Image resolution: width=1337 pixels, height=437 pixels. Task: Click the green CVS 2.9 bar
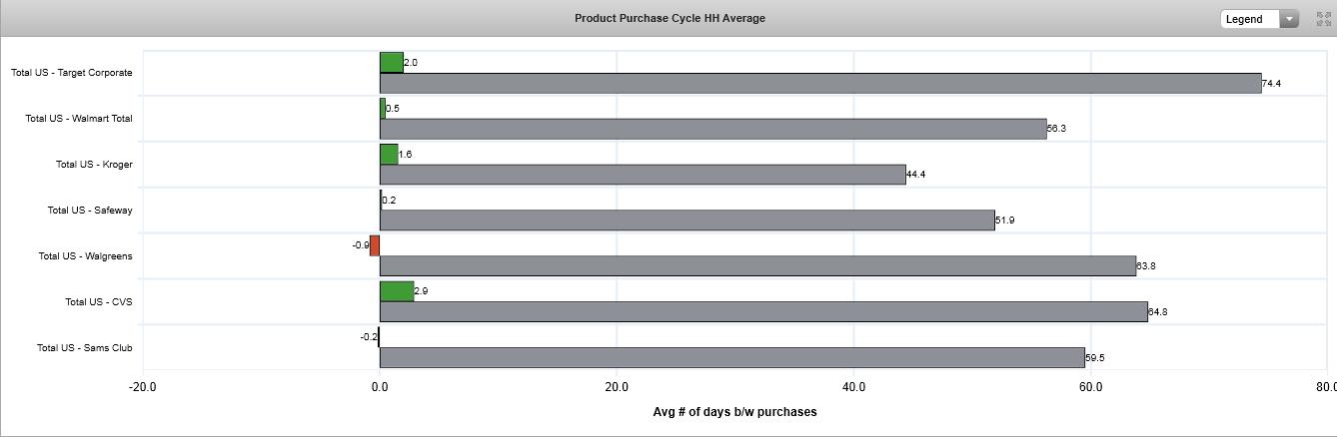[397, 291]
